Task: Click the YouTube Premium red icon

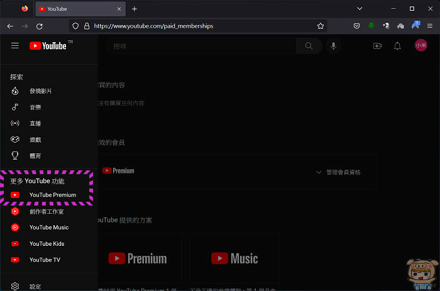Action: pos(15,195)
